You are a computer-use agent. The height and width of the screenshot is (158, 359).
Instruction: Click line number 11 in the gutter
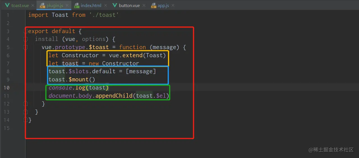click(6, 96)
